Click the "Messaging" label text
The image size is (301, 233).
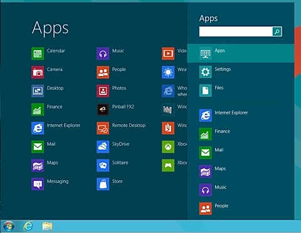[58, 182]
